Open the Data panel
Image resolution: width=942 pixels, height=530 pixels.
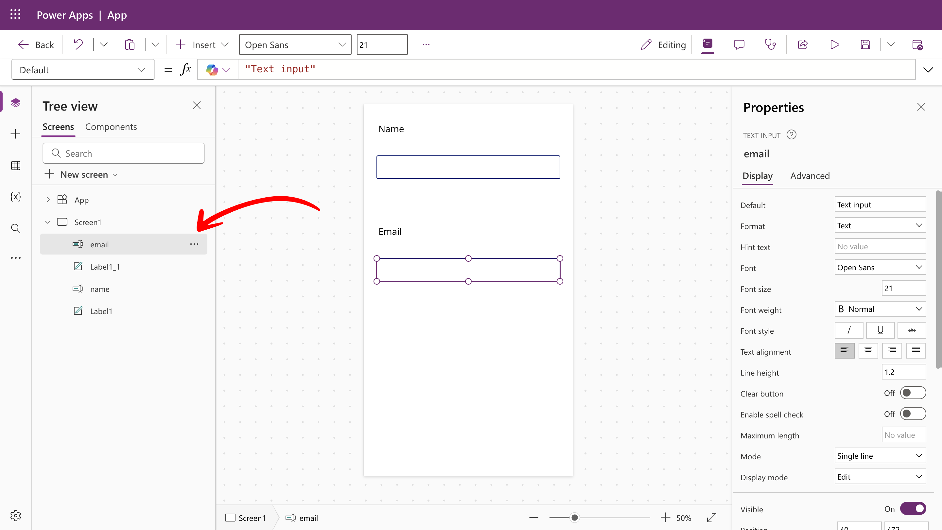16,165
